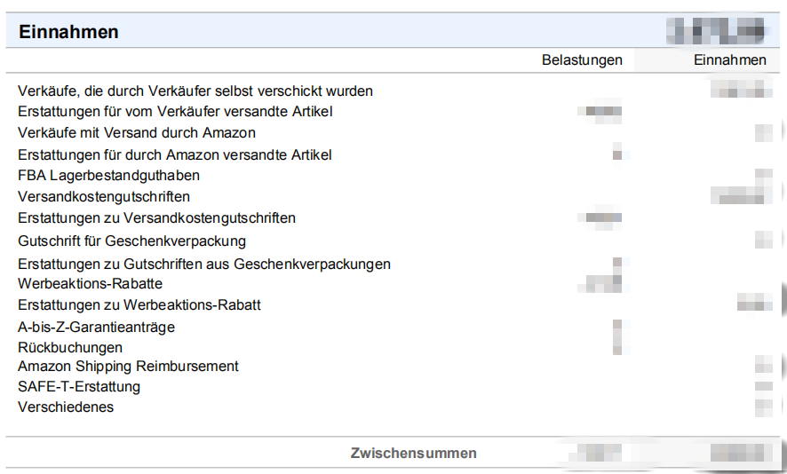787x474 pixels.
Task: Click Erstattungen für durch Amazon versandte Artikel
Action: pos(175,154)
